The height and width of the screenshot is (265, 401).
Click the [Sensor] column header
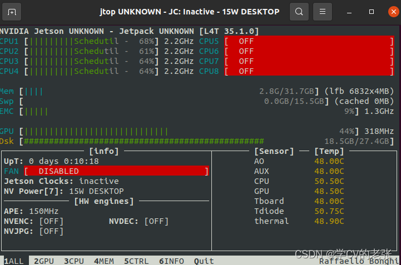tap(274, 151)
